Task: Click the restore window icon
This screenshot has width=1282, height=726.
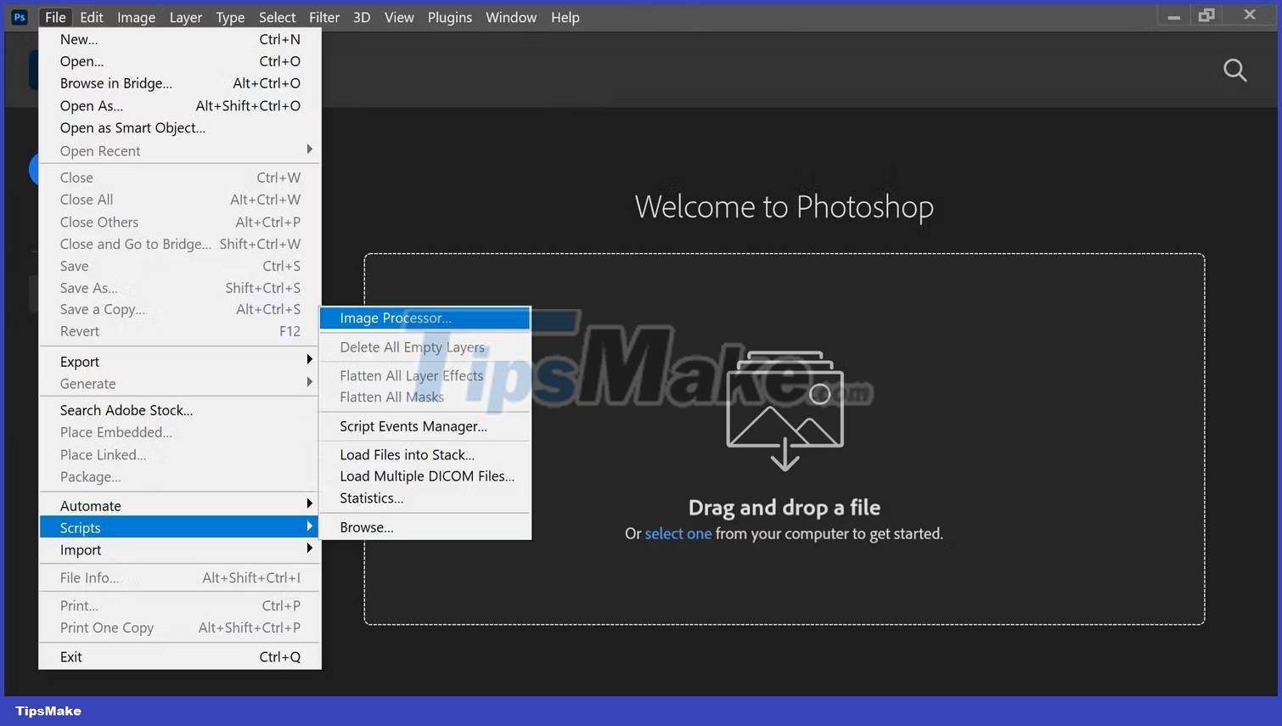Action: click(x=1206, y=14)
